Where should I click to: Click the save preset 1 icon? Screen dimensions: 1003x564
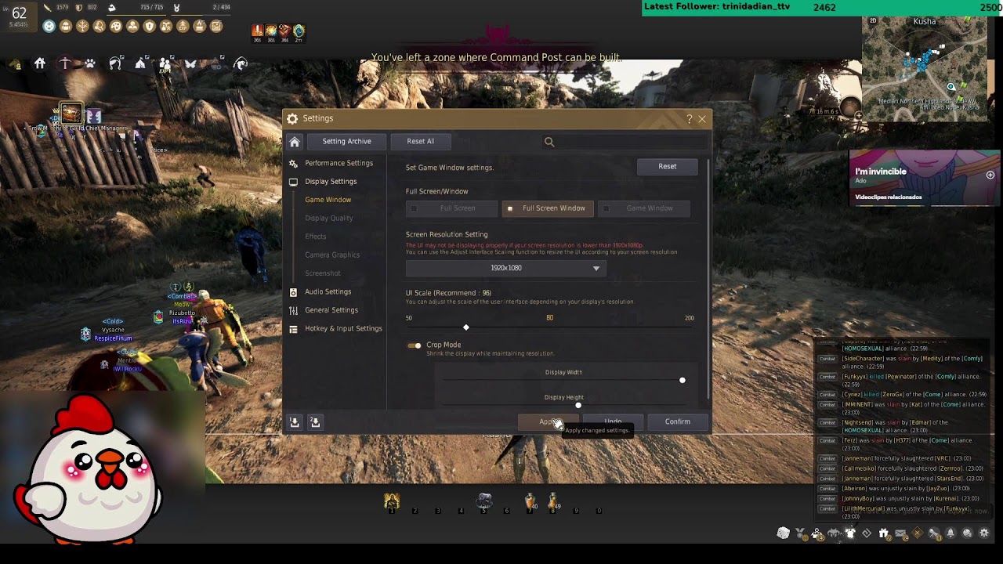coord(295,422)
